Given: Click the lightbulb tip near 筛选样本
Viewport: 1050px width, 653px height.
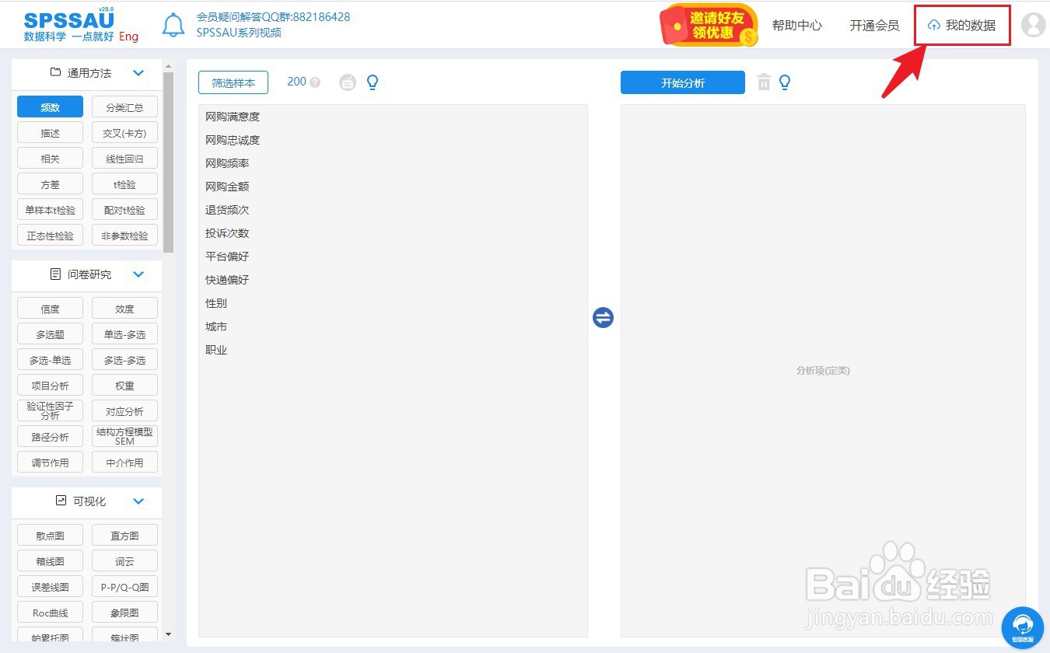Looking at the screenshot, I should point(373,82).
